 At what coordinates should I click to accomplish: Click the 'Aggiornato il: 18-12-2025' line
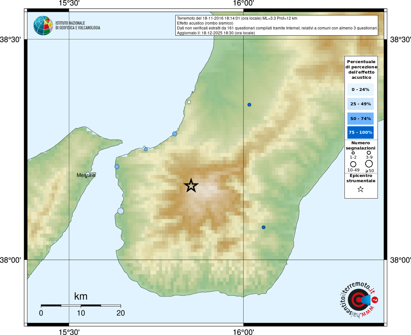click(x=216, y=33)
